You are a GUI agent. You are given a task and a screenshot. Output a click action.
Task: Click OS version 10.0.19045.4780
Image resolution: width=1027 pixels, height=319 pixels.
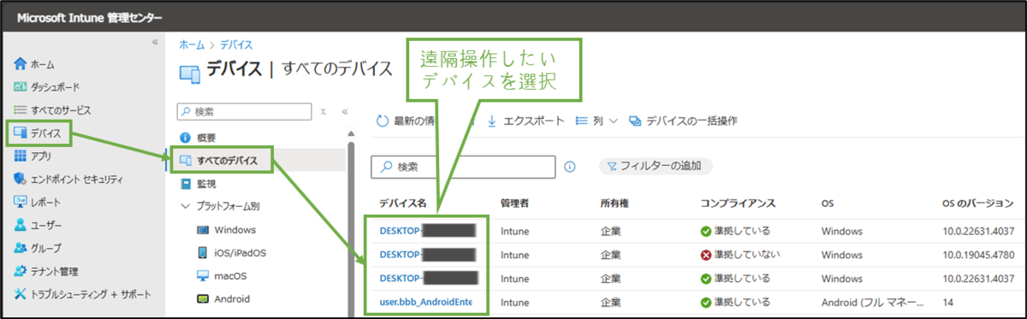click(x=978, y=254)
